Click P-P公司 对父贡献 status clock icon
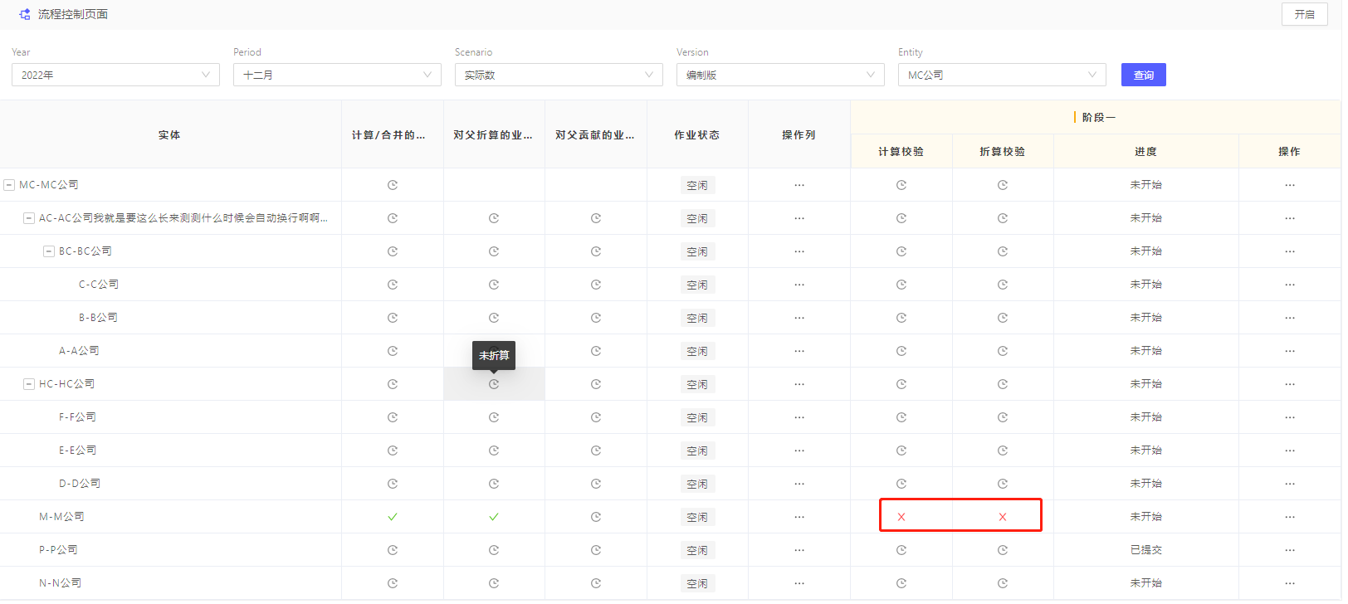The image size is (1348, 604). click(x=595, y=550)
